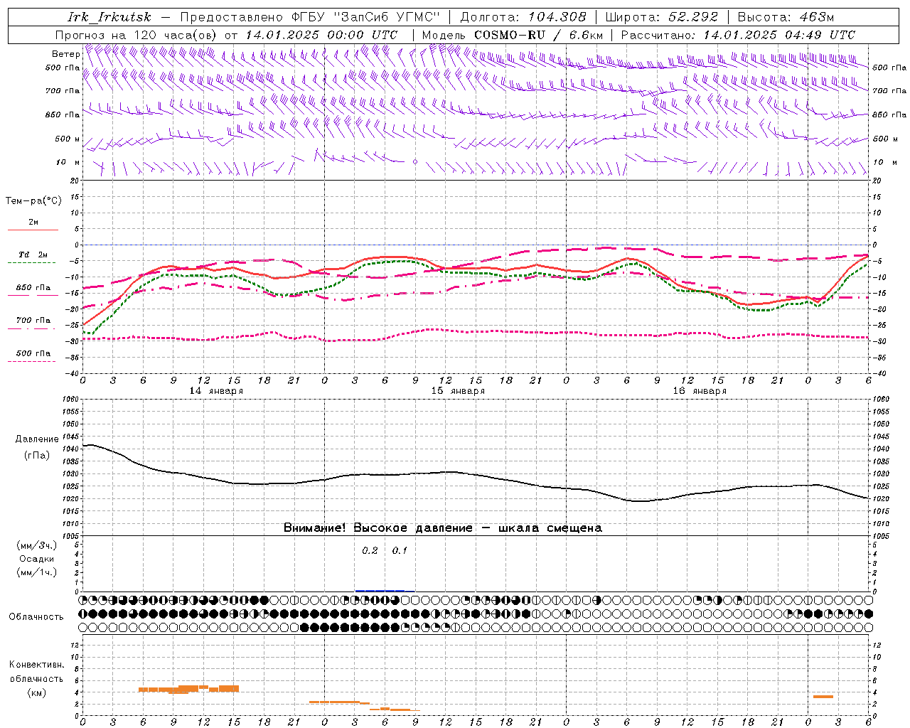Click the latitude value Широта: 52.292
910x728 pixels.
point(662,17)
